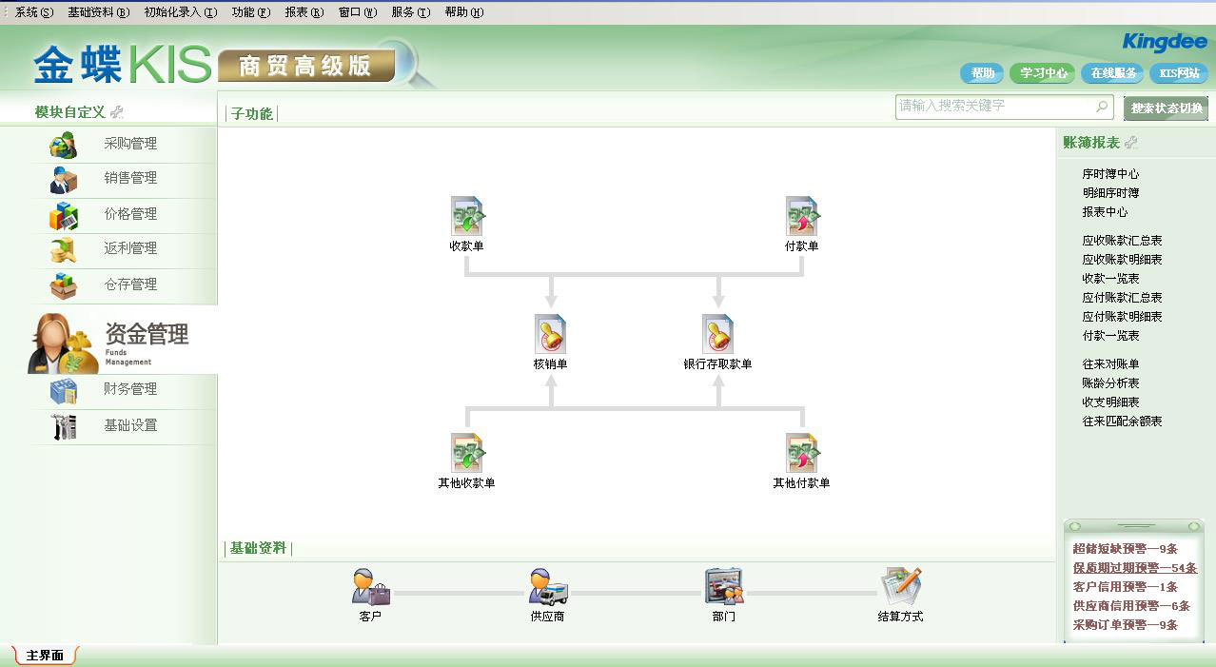Open the 付款一览表 report

[1110, 336]
